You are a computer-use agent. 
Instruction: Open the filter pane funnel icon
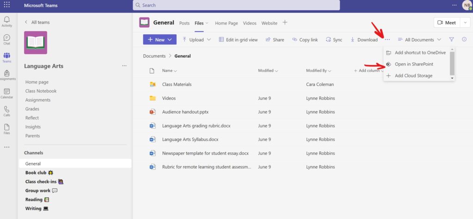(x=452, y=40)
